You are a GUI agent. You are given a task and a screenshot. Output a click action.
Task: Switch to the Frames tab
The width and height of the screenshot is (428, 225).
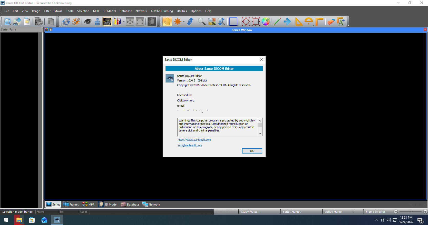pyautogui.click(x=71, y=204)
